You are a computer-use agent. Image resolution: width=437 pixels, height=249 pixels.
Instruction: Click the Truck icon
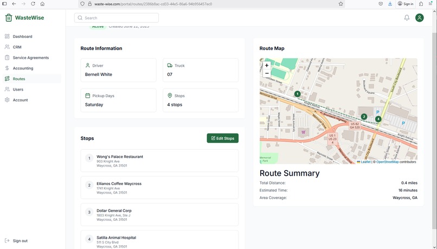(170, 65)
